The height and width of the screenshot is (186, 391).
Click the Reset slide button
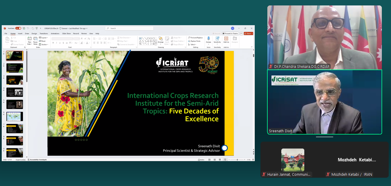(x=42, y=41)
